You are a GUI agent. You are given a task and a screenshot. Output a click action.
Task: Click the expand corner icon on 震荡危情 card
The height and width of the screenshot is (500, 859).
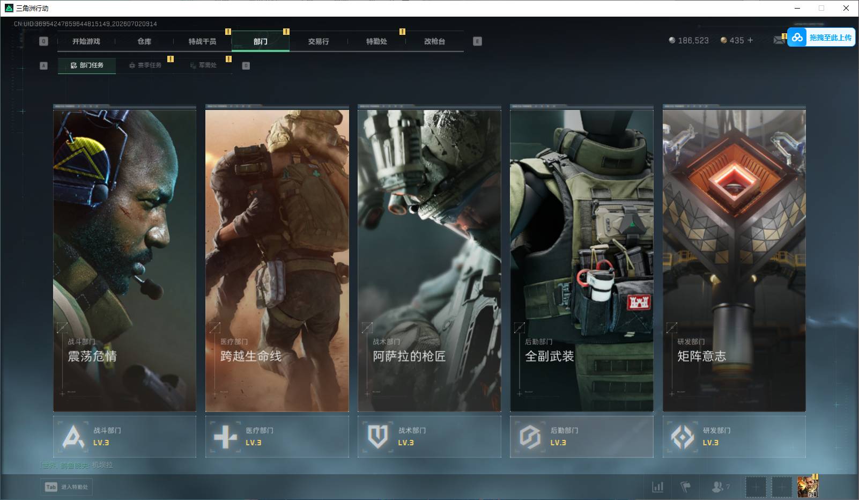62,327
